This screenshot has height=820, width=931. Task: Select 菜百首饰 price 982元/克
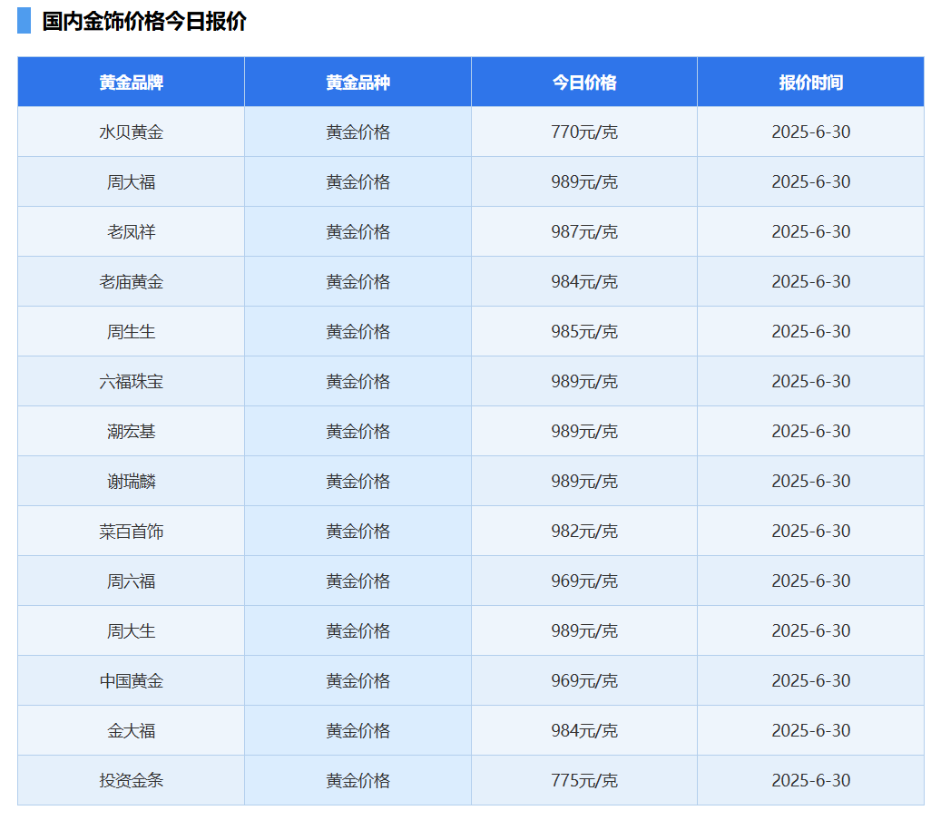(583, 531)
